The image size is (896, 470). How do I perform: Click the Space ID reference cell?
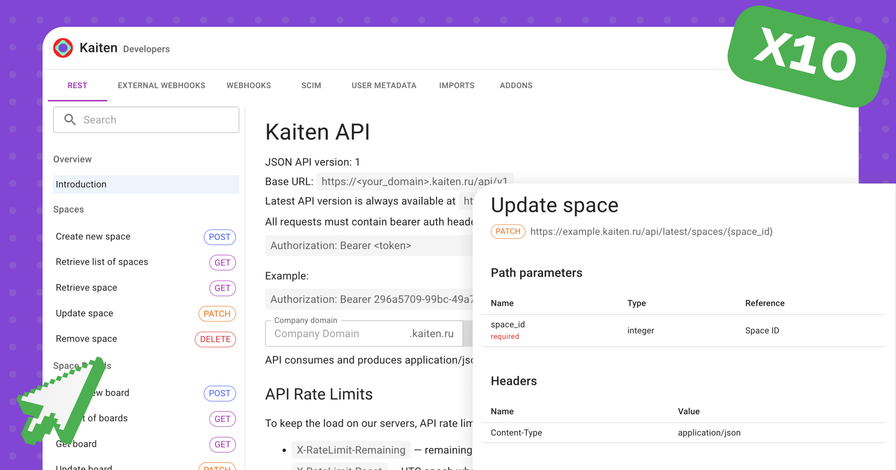762,330
